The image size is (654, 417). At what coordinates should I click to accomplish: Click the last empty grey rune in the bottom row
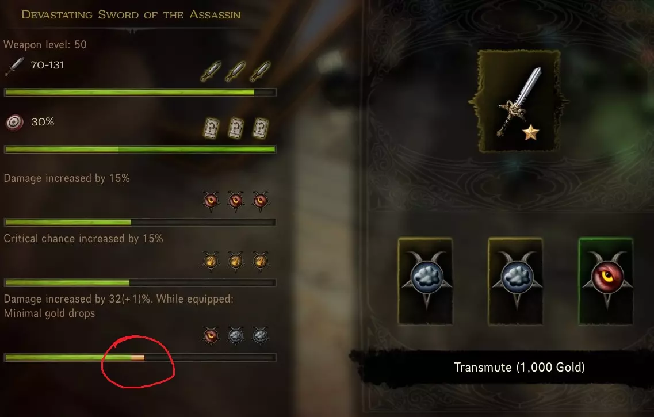pos(260,336)
